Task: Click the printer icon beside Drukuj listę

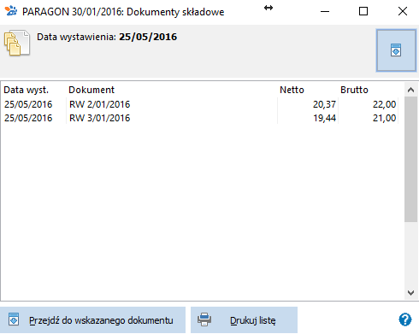Action: click(204, 319)
